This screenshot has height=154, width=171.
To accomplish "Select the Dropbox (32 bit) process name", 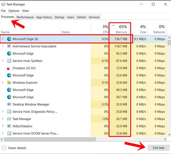I will [24, 68].
